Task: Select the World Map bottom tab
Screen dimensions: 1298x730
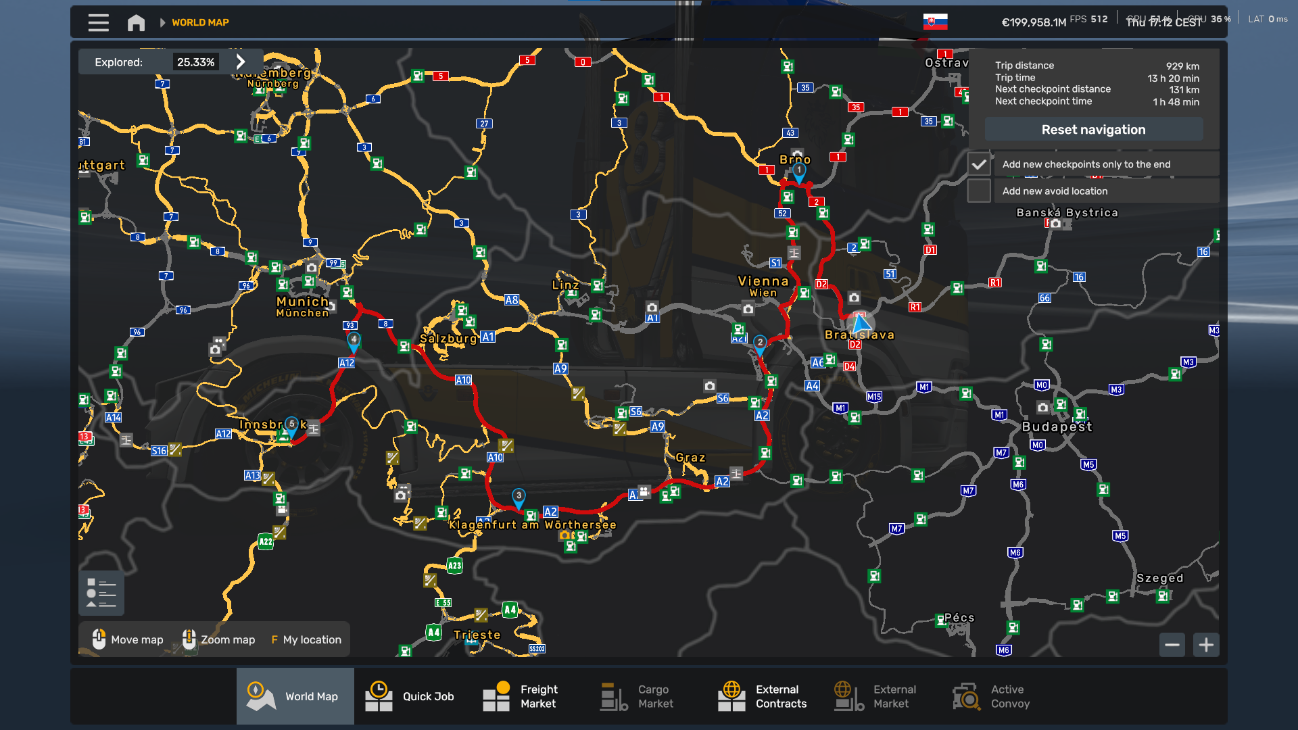Action: click(x=295, y=696)
